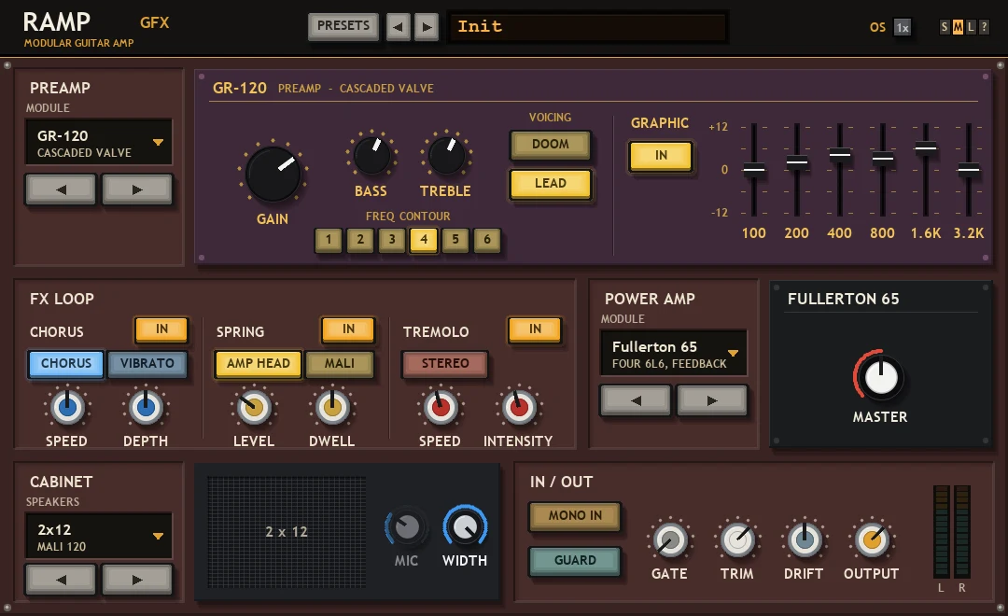Click the 100 Hz graphic EQ slider
This screenshot has height=616, width=1008.
coord(754,170)
